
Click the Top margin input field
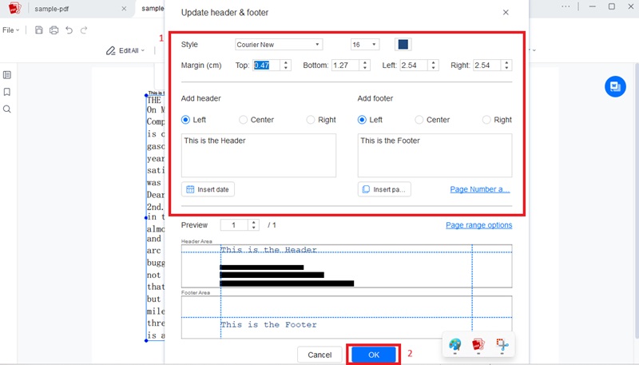coord(266,65)
